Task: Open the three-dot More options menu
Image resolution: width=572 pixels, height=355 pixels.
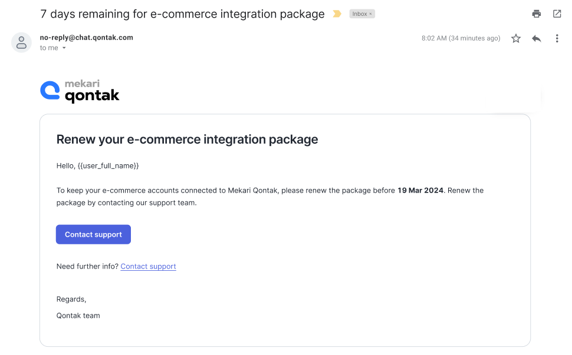Action: point(557,38)
